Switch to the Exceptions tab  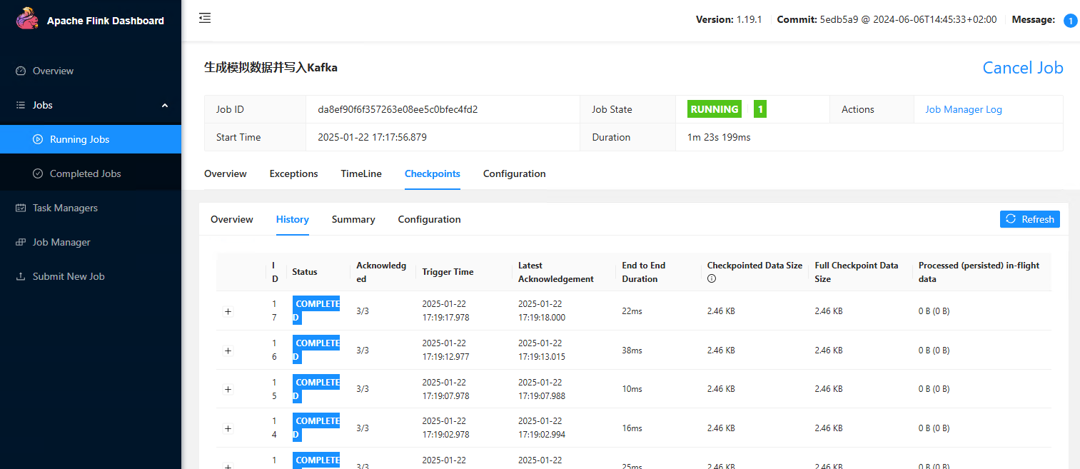tap(293, 173)
